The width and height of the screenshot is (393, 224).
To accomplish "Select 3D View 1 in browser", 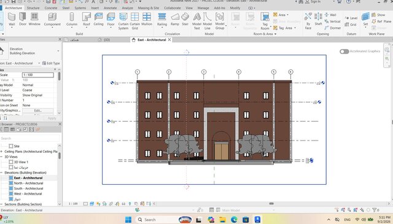I will [21, 162].
